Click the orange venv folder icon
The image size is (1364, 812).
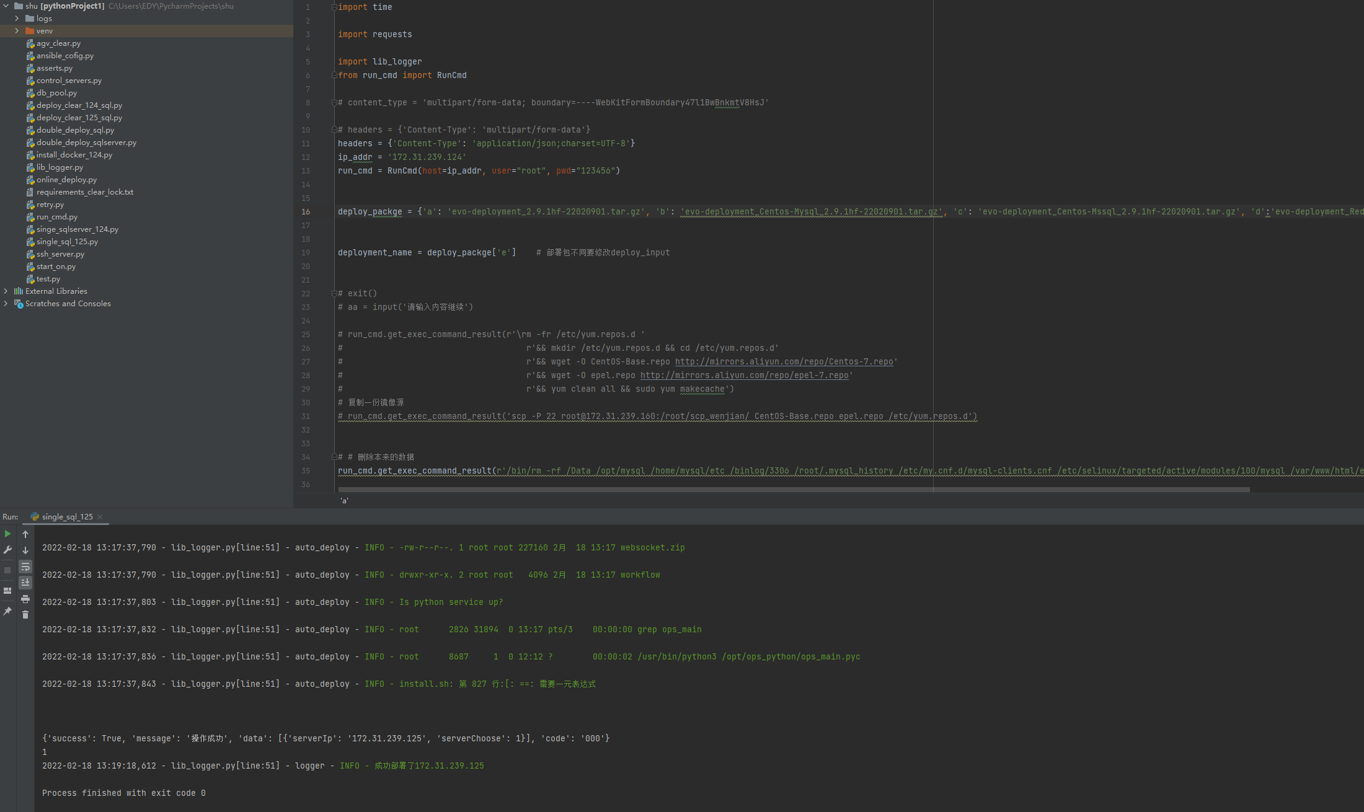pyautogui.click(x=30, y=31)
